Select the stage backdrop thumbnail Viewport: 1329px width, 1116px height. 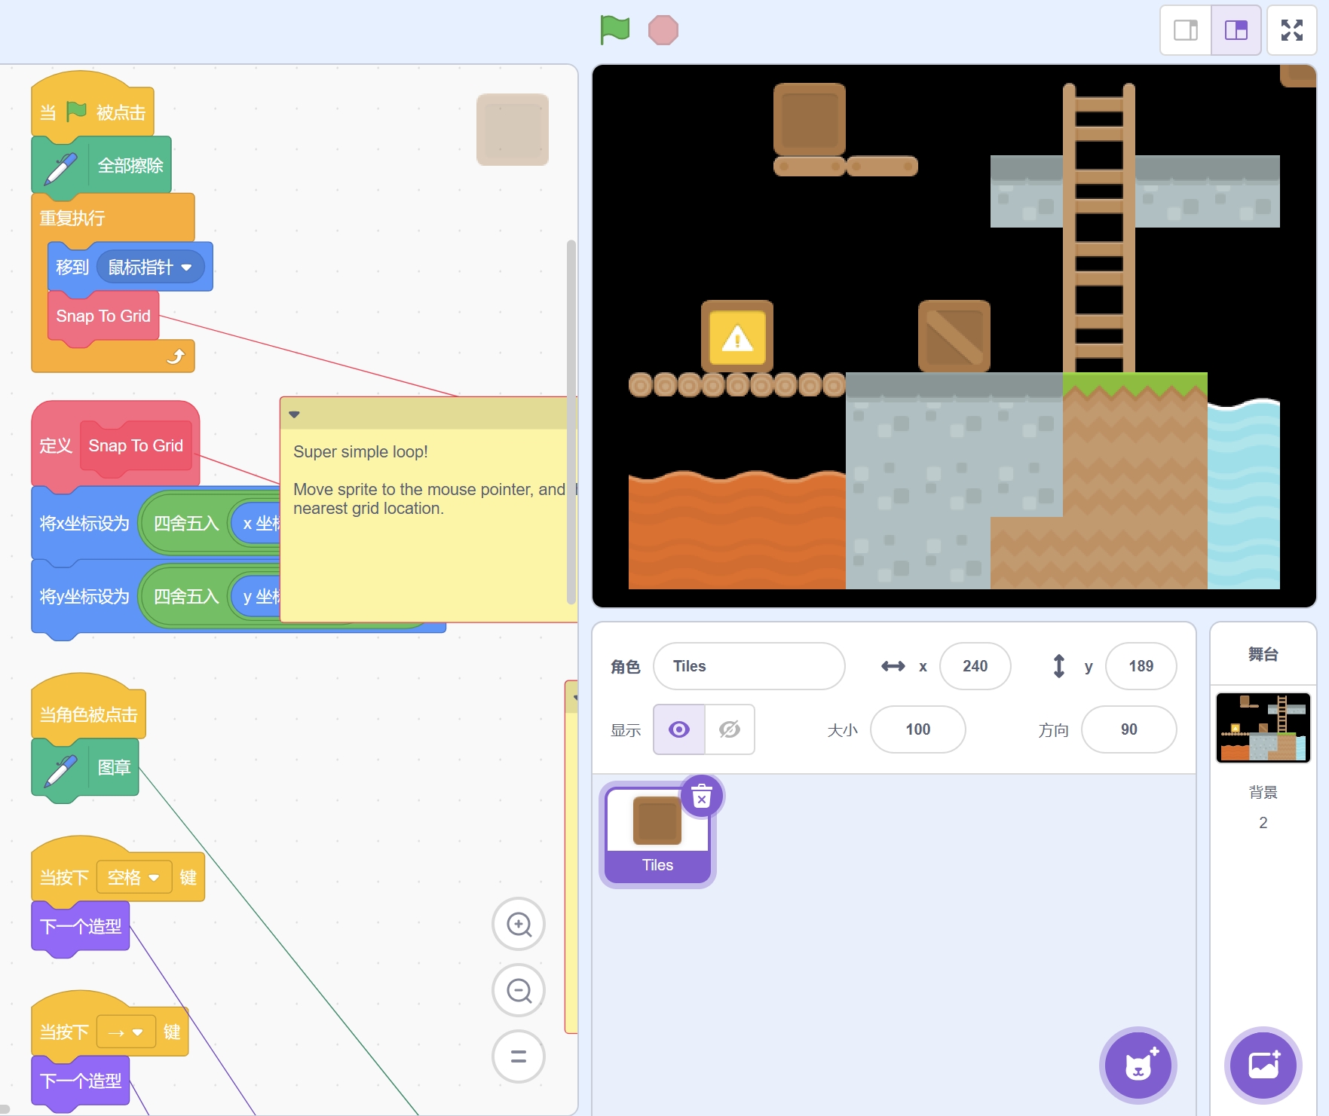click(1263, 727)
